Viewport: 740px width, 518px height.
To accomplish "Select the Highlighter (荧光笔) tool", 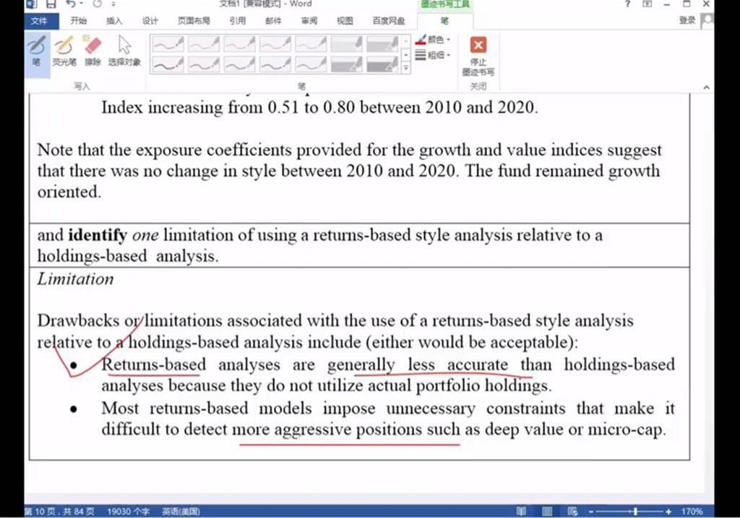I will (x=64, y=50).
